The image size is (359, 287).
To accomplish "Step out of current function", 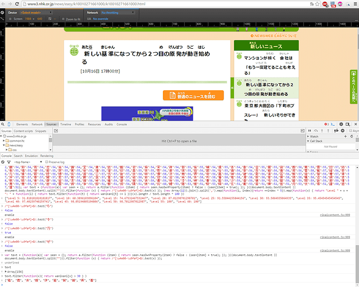I will coord(328,131).
